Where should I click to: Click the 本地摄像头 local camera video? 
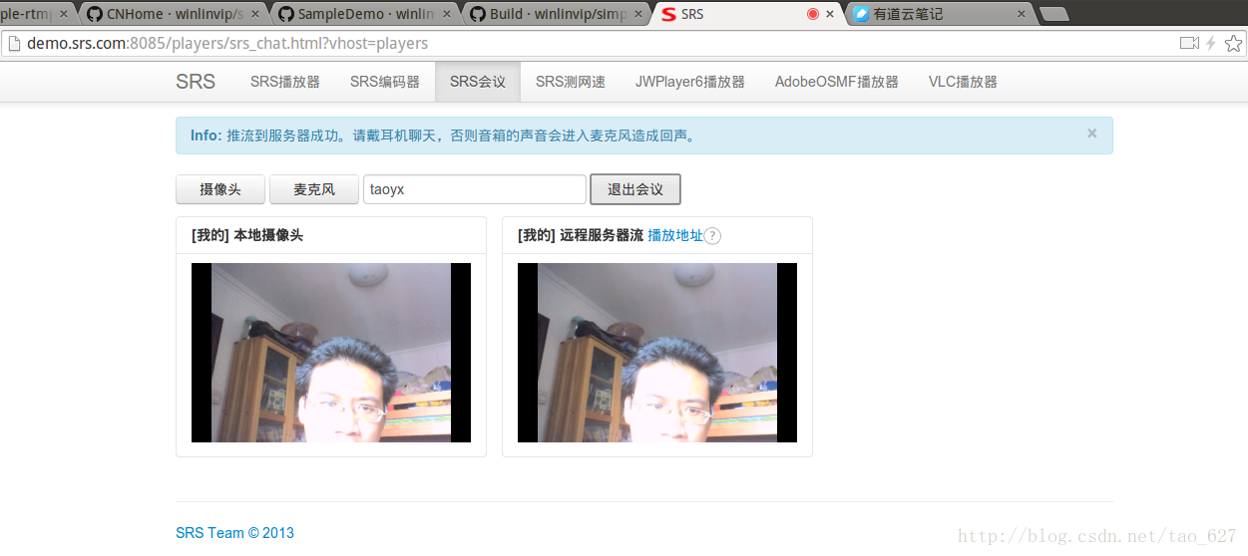pos(331,353)
